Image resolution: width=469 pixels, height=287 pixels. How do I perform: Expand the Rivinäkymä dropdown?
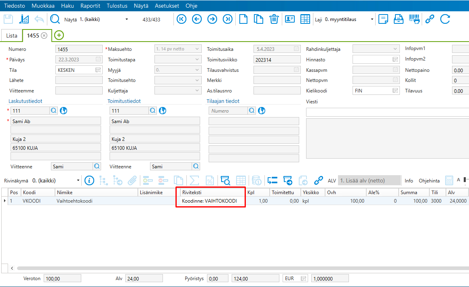(78, 181)
